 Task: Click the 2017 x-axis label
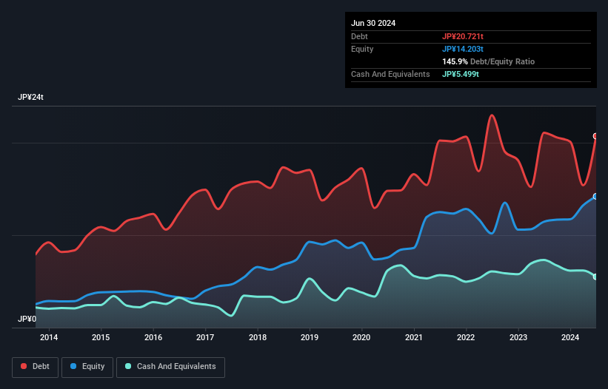[x=205, y=337]
